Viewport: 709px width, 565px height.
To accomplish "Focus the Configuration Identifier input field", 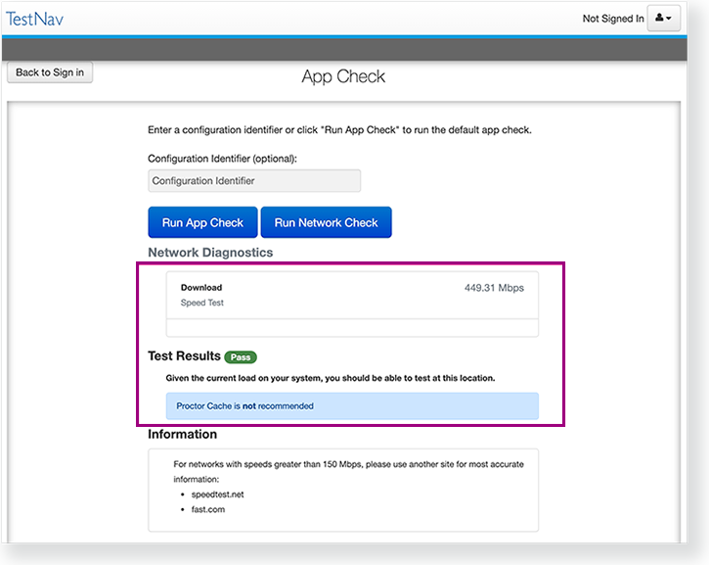I will 254,181.
